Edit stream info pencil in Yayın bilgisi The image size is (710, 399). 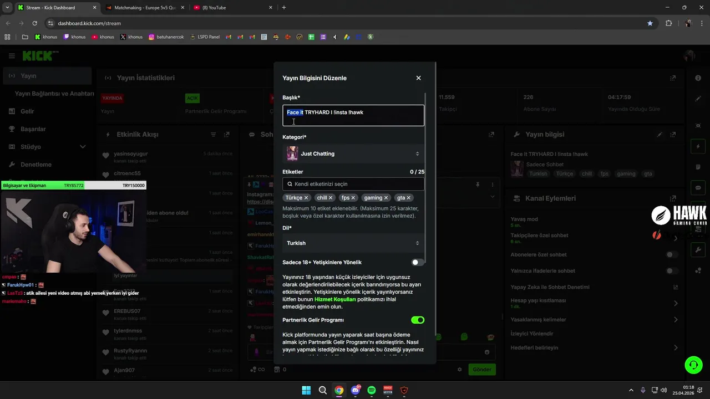point(660,135)
